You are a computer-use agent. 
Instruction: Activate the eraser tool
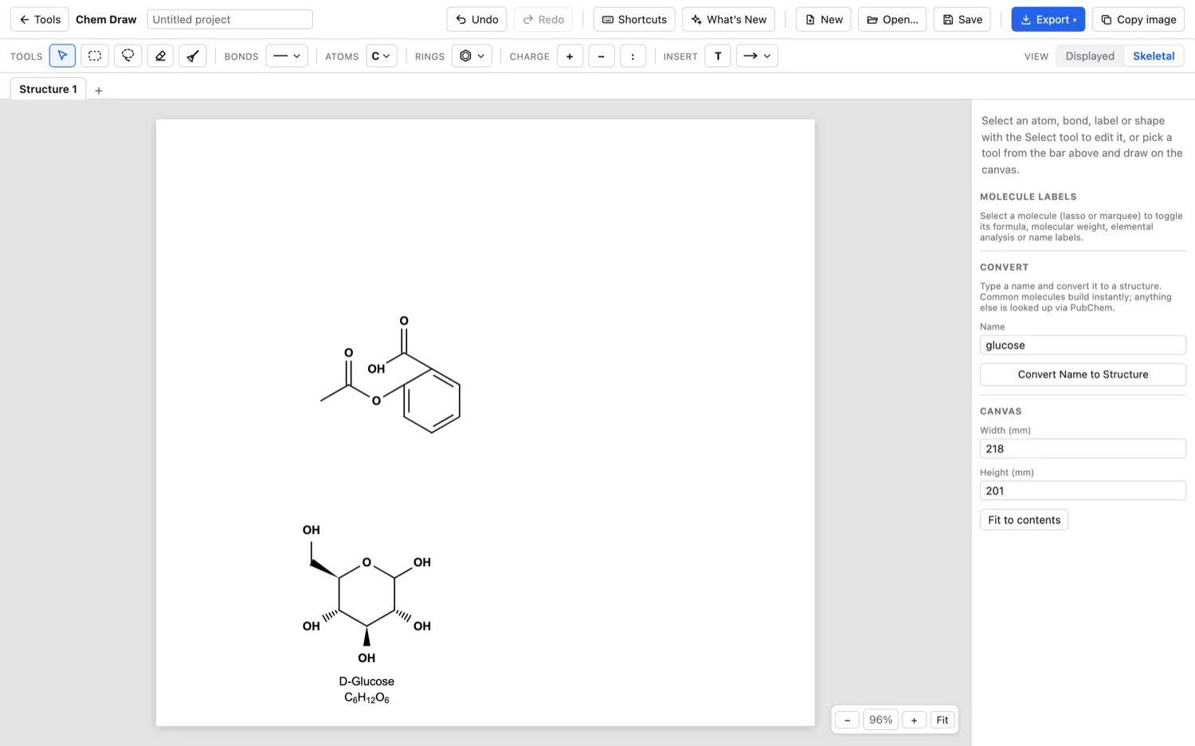point(160,56)
